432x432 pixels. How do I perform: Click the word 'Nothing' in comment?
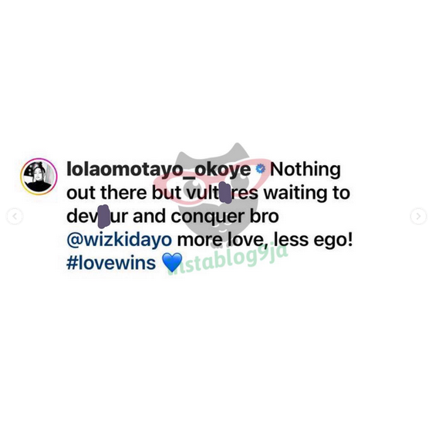[305, 170]
